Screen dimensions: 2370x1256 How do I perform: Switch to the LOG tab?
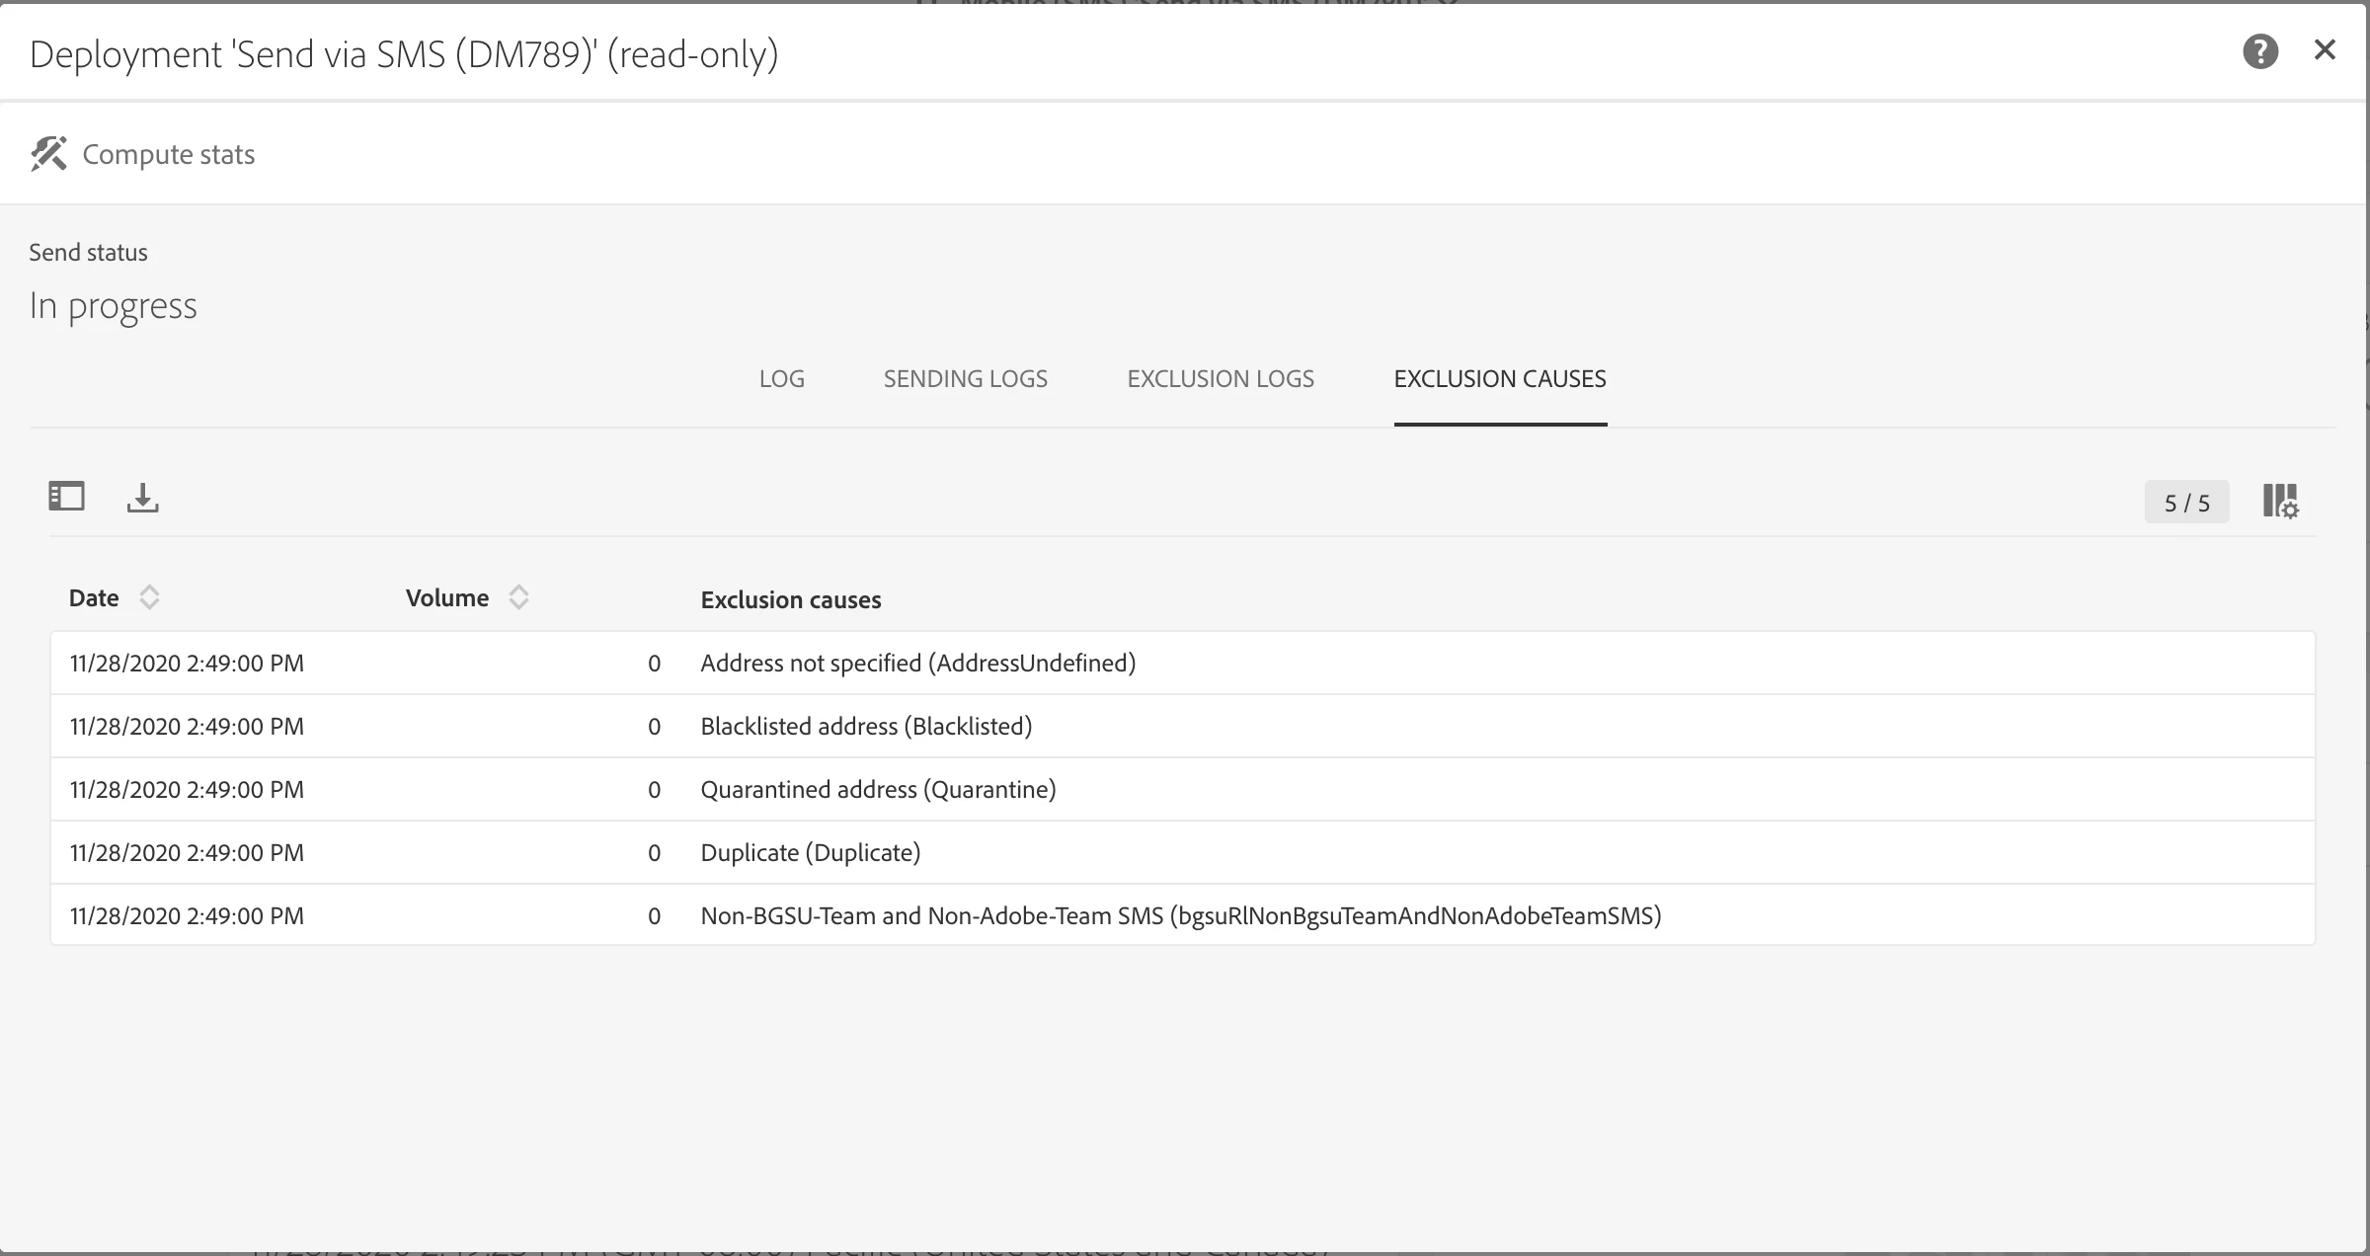pyautogui.click(x=781, y=379)
